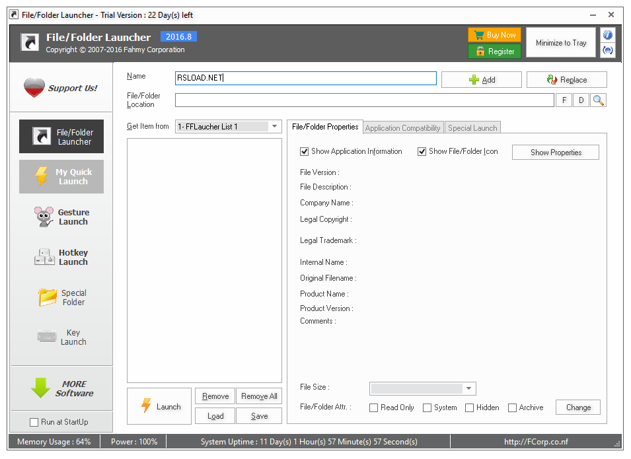631x459 pixels.
Task: Click the status bar resize grip
Action: coord(617,444)
